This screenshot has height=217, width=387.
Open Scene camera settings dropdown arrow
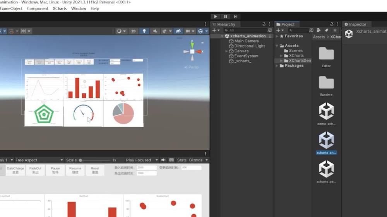click(x=193, y=31)
